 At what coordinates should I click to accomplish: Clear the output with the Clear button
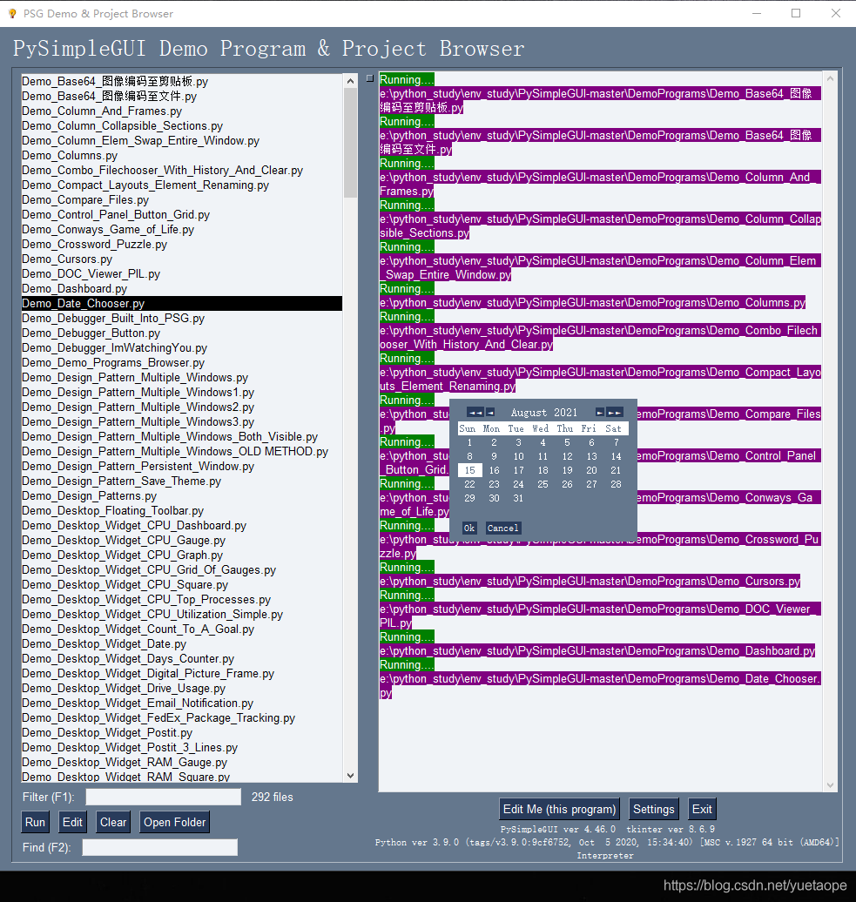[x=113, y=822]
